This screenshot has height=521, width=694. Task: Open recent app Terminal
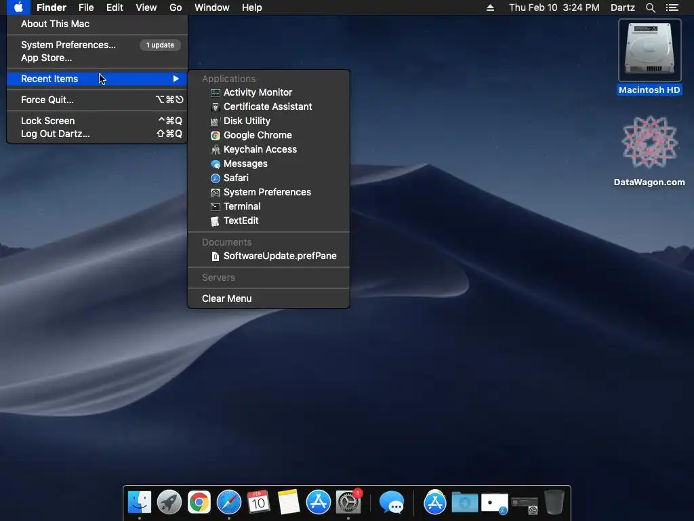[x=268, y=206]
